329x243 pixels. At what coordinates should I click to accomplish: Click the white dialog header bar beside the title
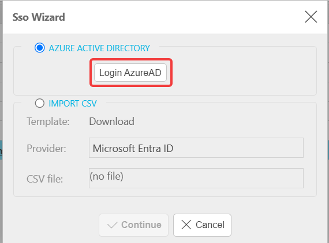[185, 17]
